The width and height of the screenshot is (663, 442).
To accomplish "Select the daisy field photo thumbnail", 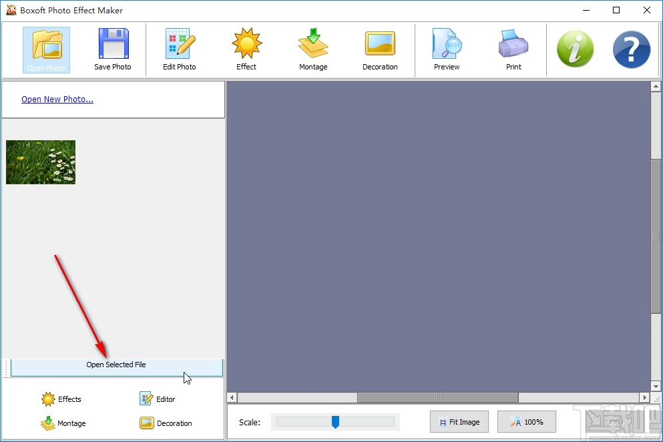I will click(41, 162).
